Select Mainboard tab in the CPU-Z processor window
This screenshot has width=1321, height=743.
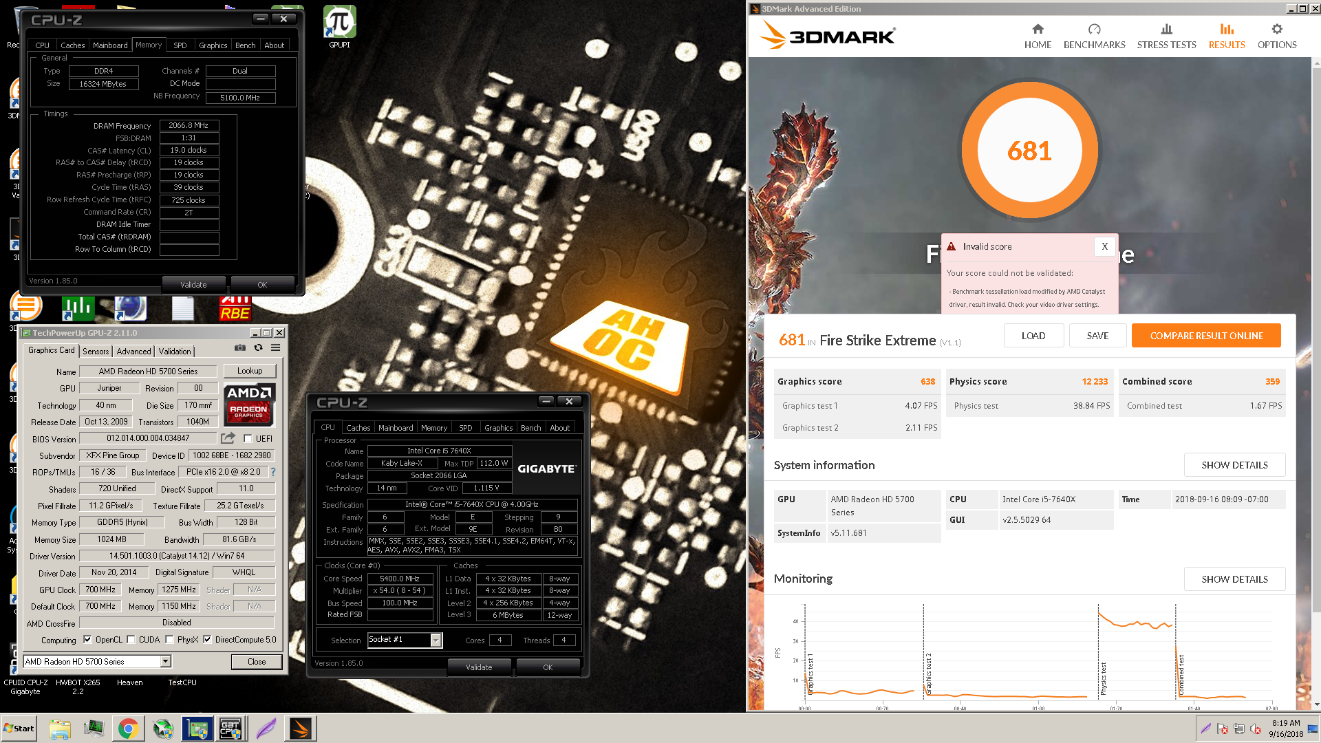[396, 428]
